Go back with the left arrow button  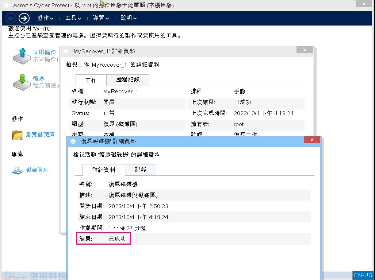[x=11, y=18]
